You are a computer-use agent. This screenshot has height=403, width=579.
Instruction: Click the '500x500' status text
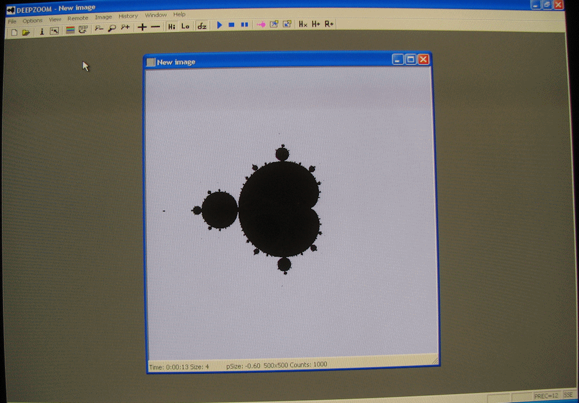click(276, 365)
